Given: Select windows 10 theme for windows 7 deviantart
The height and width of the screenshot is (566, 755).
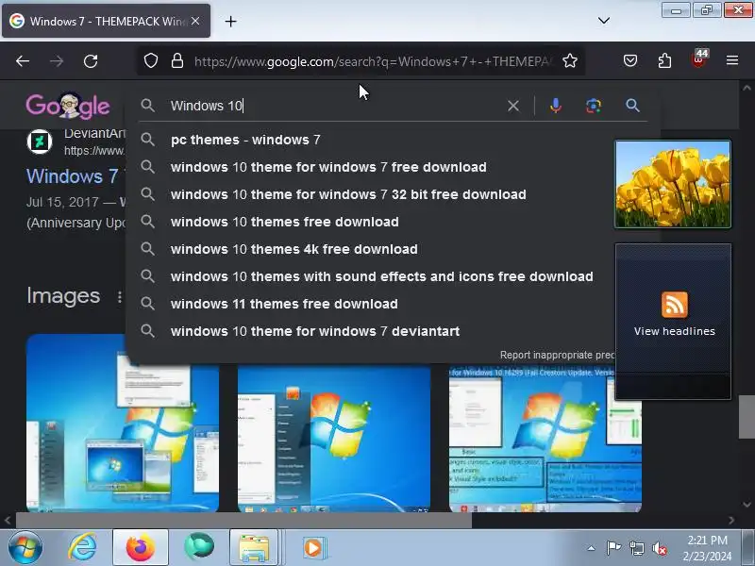Looking at the screenshot, I should (x=315, y=332).
